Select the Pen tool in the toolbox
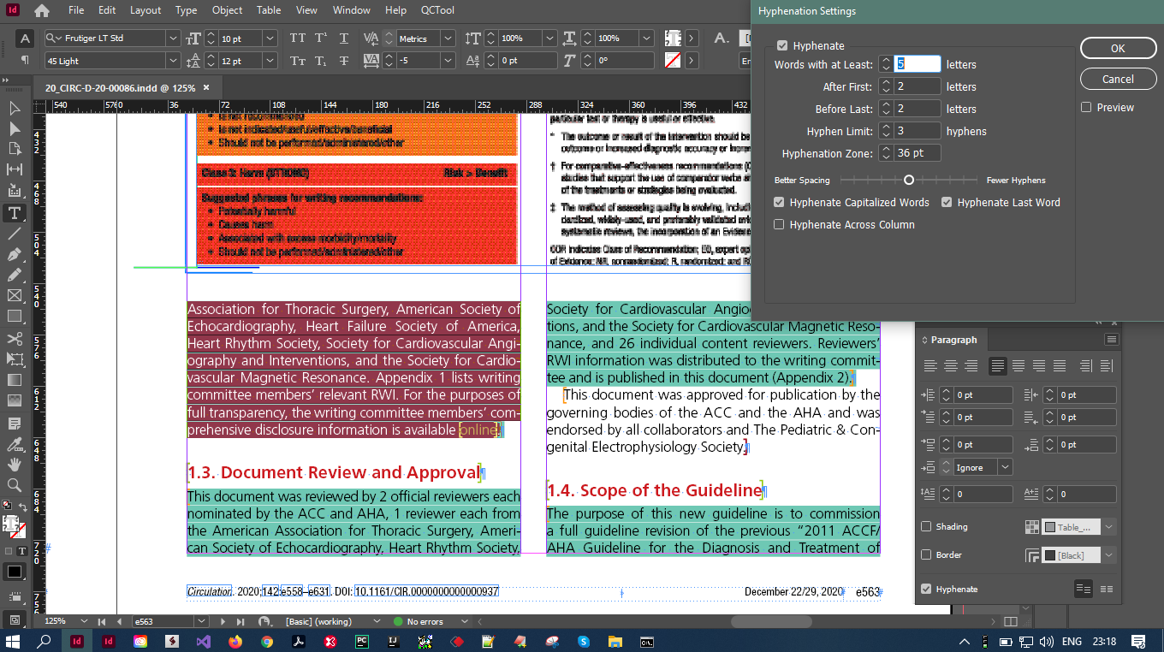 tap(15, 254)
